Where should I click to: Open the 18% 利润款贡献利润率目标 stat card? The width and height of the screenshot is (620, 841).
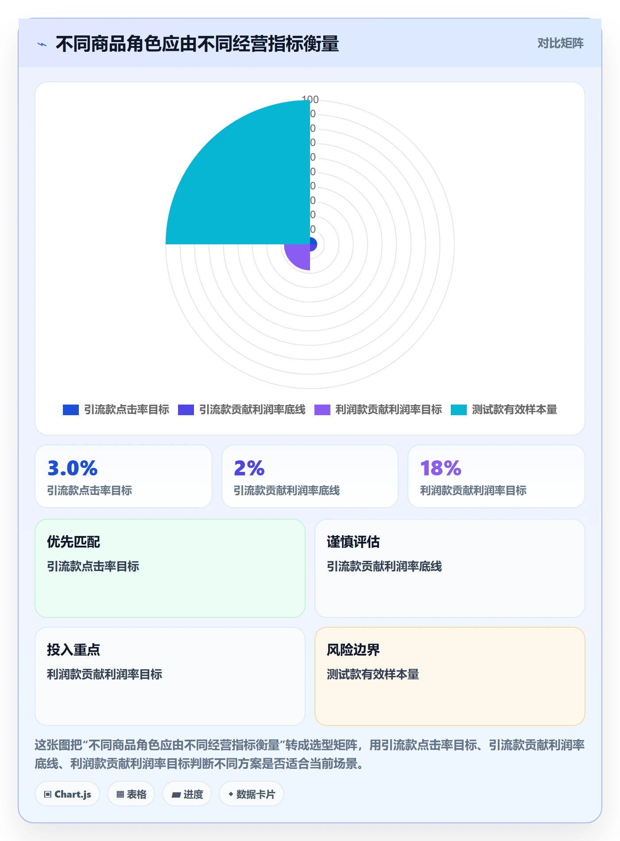(x=496, y=476)
